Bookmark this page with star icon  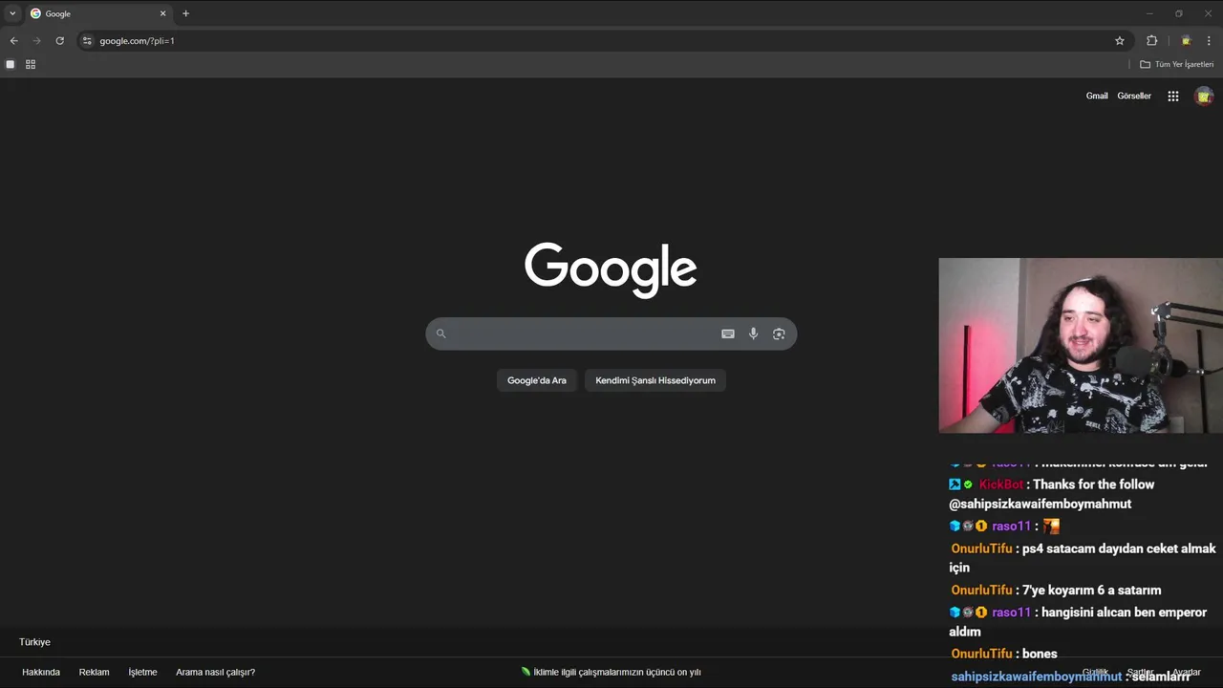point(1120,41)
